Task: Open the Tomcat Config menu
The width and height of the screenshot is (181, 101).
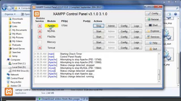Action: [124, 48]
